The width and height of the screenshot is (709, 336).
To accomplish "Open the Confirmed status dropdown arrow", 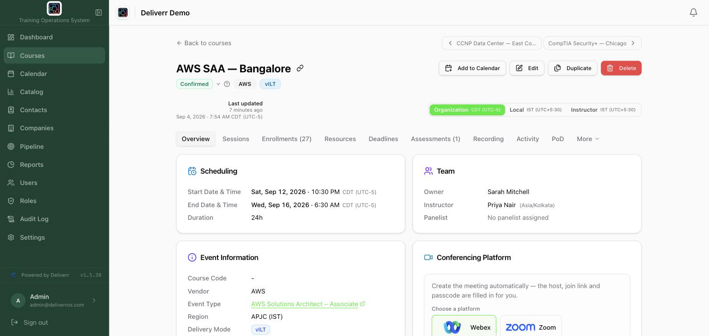I will pyautogui.click(x=218, y=84).
